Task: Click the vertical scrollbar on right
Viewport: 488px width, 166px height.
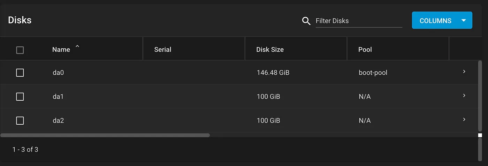Action: 480,96
